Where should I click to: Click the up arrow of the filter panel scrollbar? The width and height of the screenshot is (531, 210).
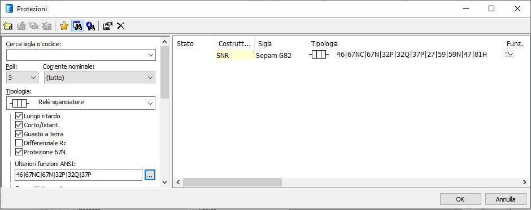[x=164, y=42]
